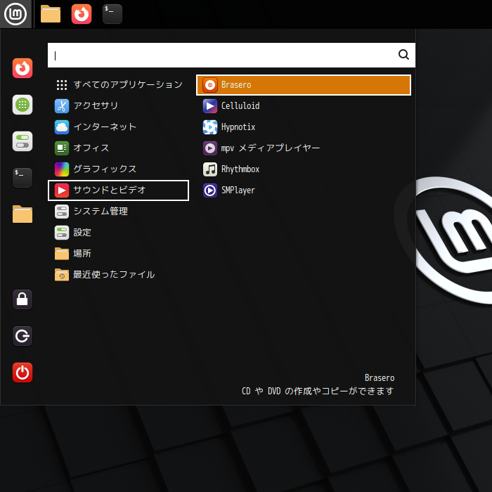Launch Hypnotix
The height and width of the screenshot is (492, 492).
(304, 127)
